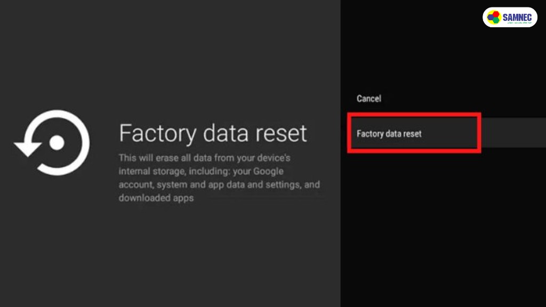Screen dimensions: 546x307
Task: Click the erase warning description paragraph
Action: coord(219,178)
